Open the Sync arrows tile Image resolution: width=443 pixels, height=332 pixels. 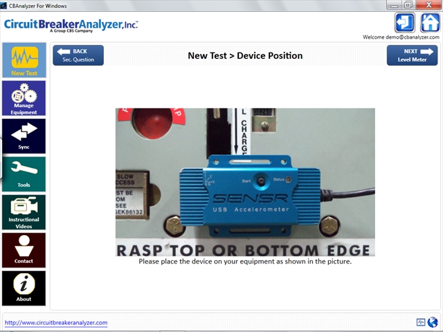click(x=24, y=136)
